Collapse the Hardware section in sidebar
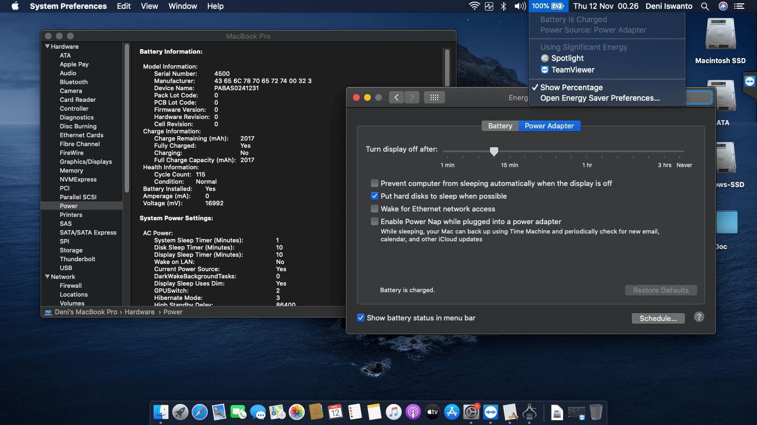Viewport: 757px width, 425px height. click(47, 46)
